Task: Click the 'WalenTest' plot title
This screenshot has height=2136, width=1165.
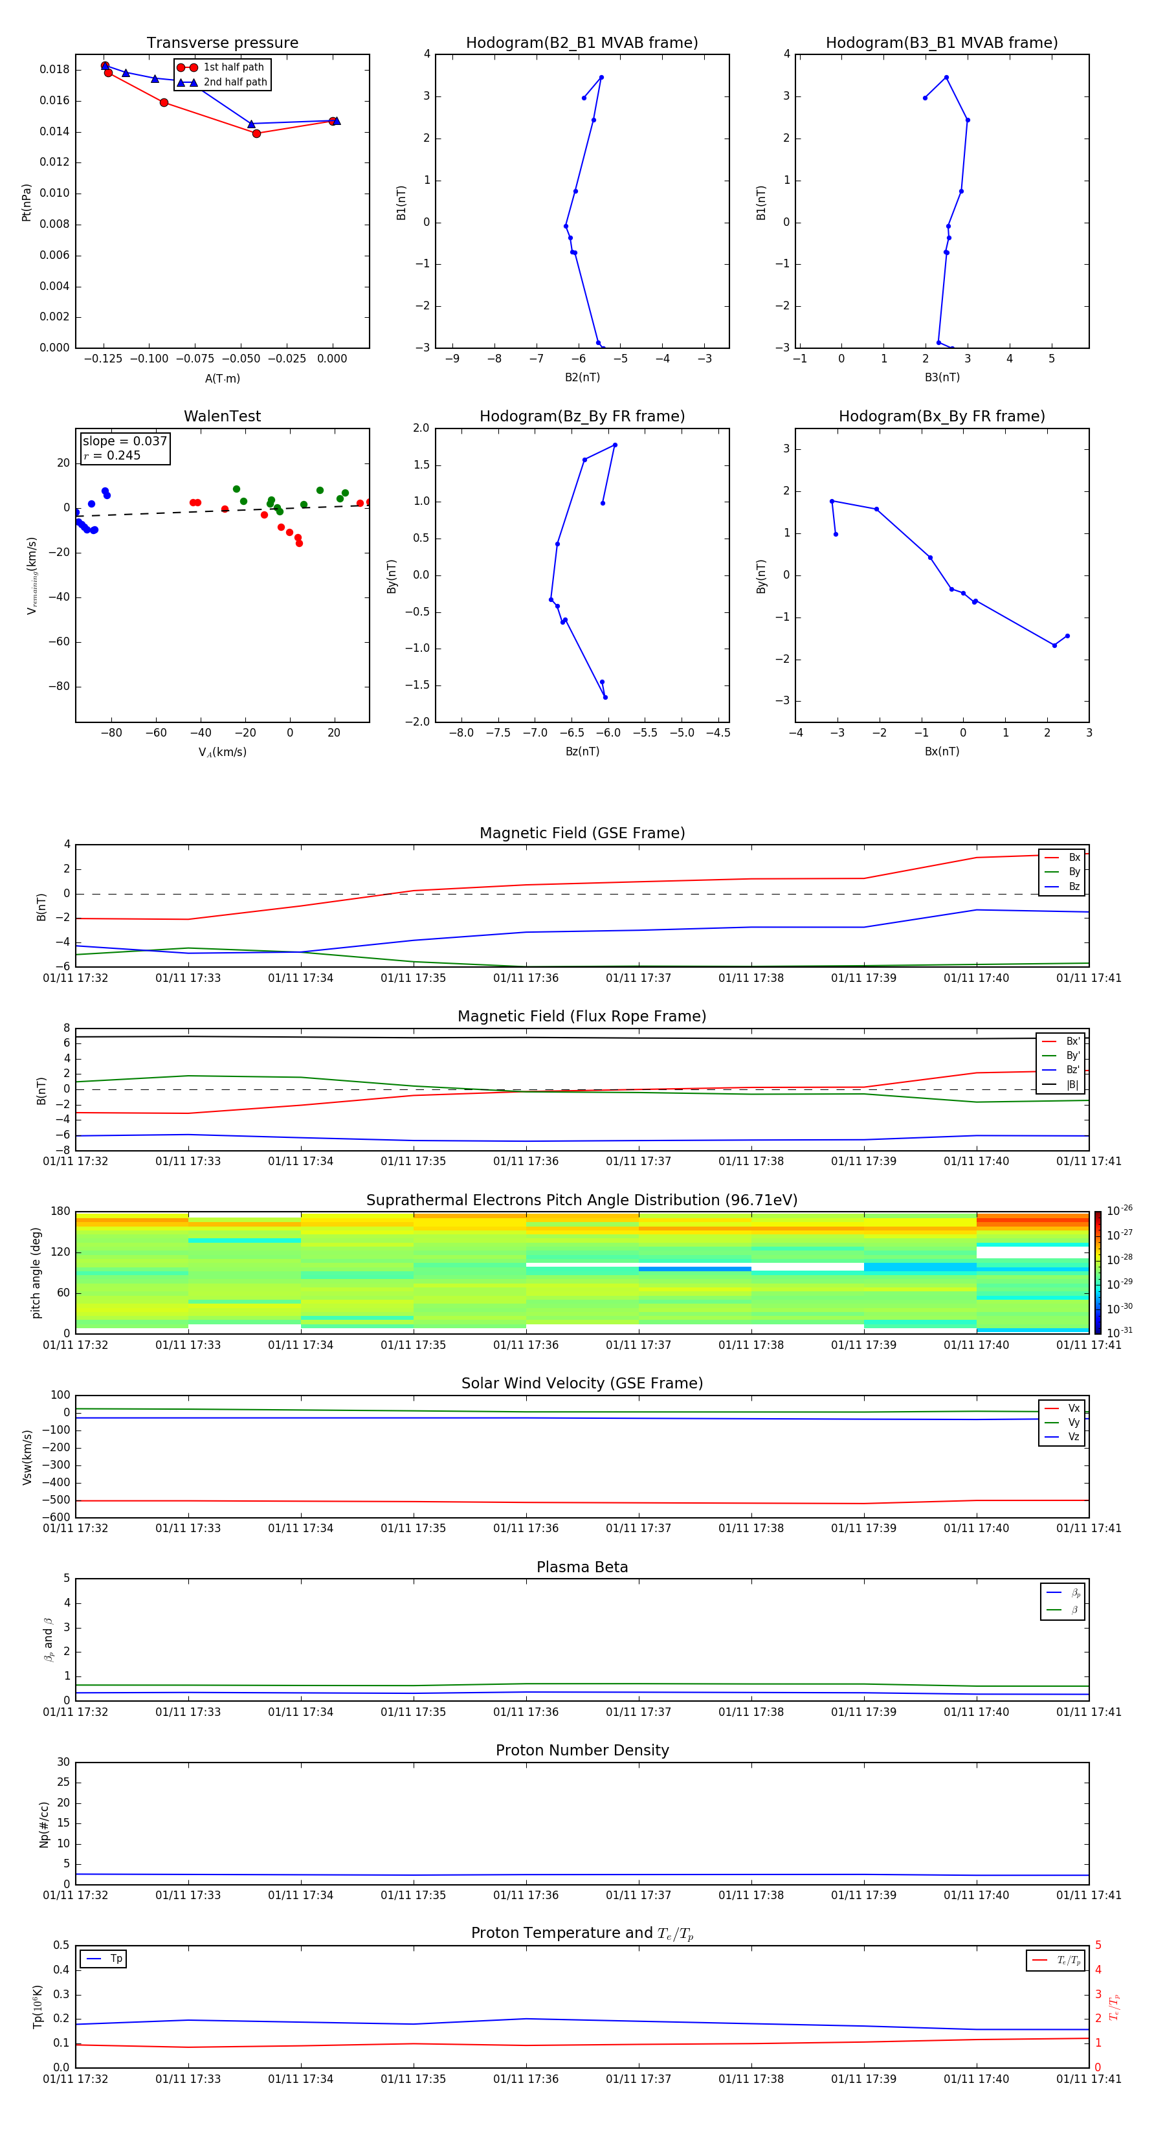Action: (222, 416)
